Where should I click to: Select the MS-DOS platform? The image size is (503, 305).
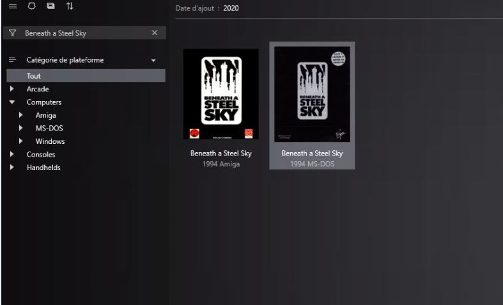pyautogui.click(x=49, y=128)
